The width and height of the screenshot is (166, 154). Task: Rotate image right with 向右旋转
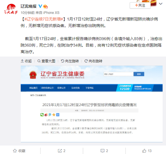(93, 61)
